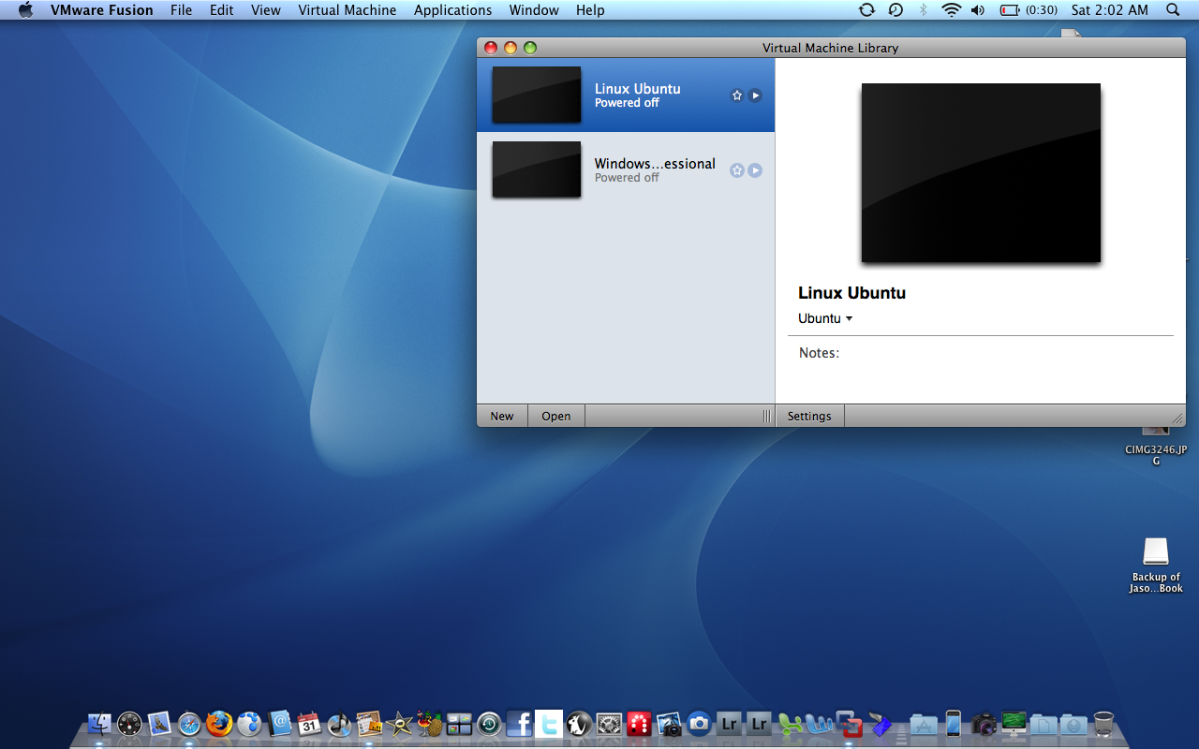The height and width of the screenshot is (749, 1199).
Task: Open the Applications menu
Action: coord(452,10)
